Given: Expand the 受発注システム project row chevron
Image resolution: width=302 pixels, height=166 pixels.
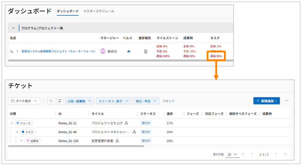Looking at the screenshot, I should click(17, 51).
